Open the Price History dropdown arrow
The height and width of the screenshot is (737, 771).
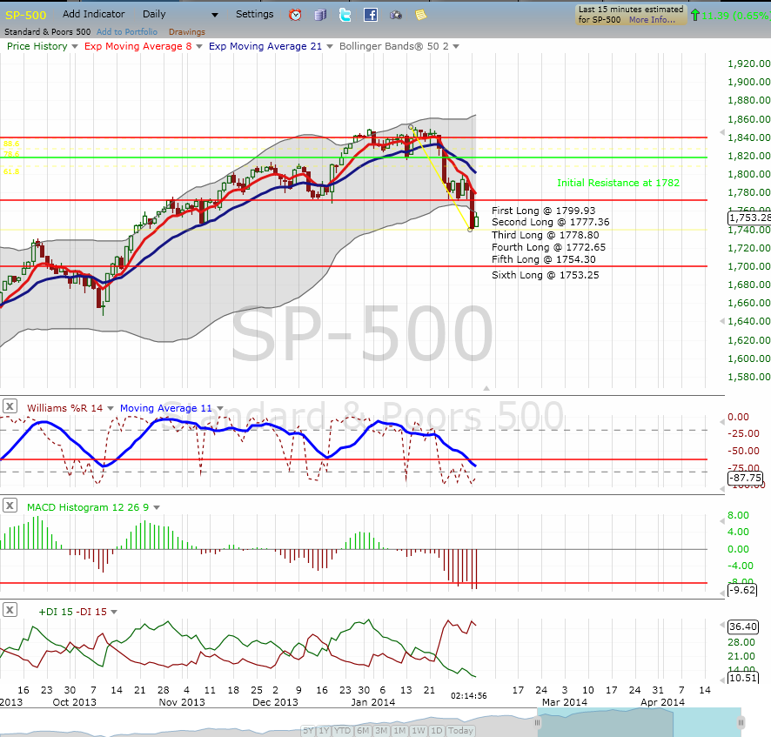[75, 46]
